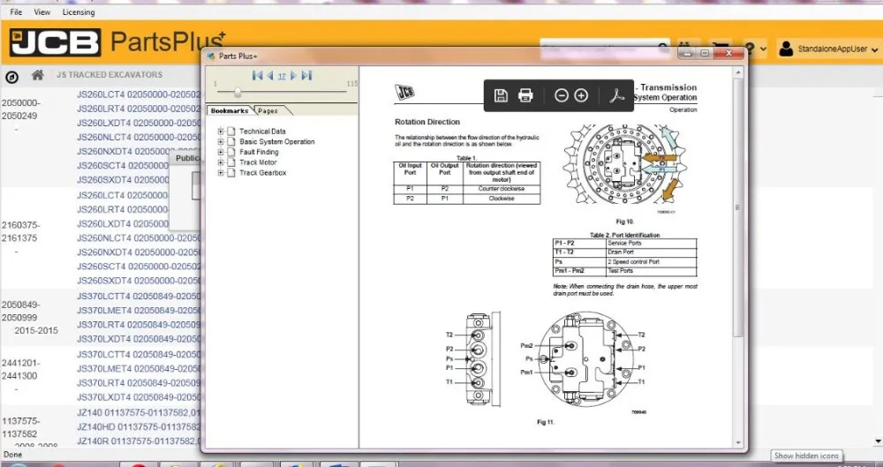Open the File menu

click(16, 11)
